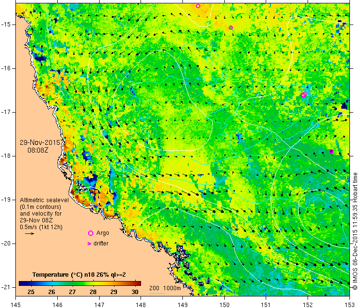The width and height of the screenshot is (361, 308).
Task: Click the cyan 200m depth contour legend line
Action: 157,293
